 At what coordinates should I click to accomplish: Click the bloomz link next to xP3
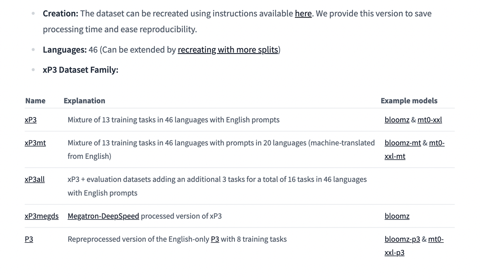click(397, 120)
